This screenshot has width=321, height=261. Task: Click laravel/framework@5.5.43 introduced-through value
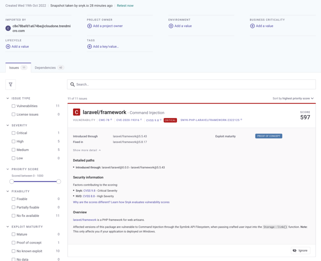[x=130, y=136]
